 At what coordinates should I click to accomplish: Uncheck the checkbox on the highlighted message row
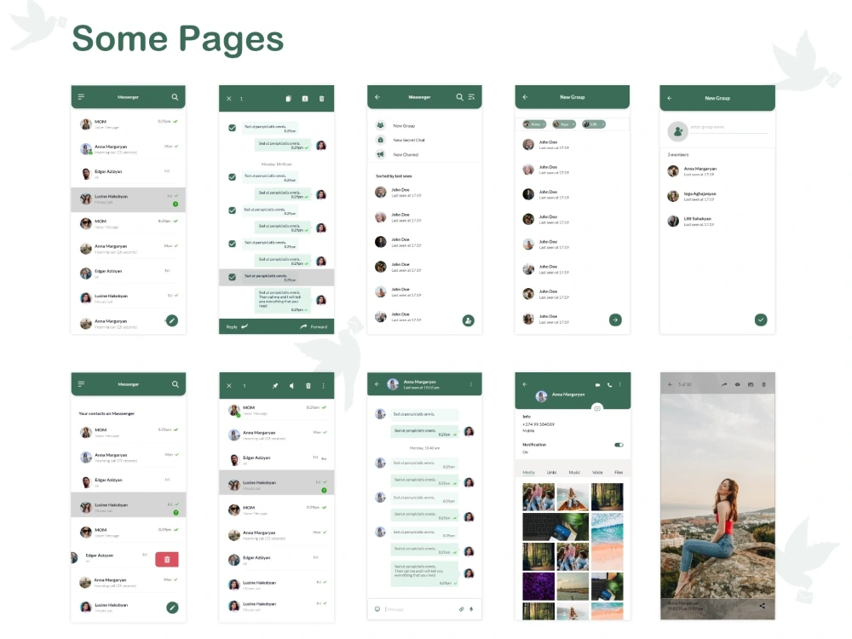point(232,277)
